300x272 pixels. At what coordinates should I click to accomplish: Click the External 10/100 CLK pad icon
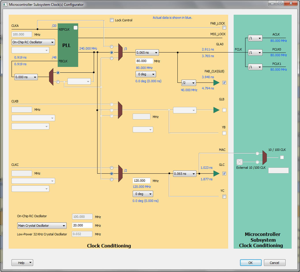click(x=239, y=162)
